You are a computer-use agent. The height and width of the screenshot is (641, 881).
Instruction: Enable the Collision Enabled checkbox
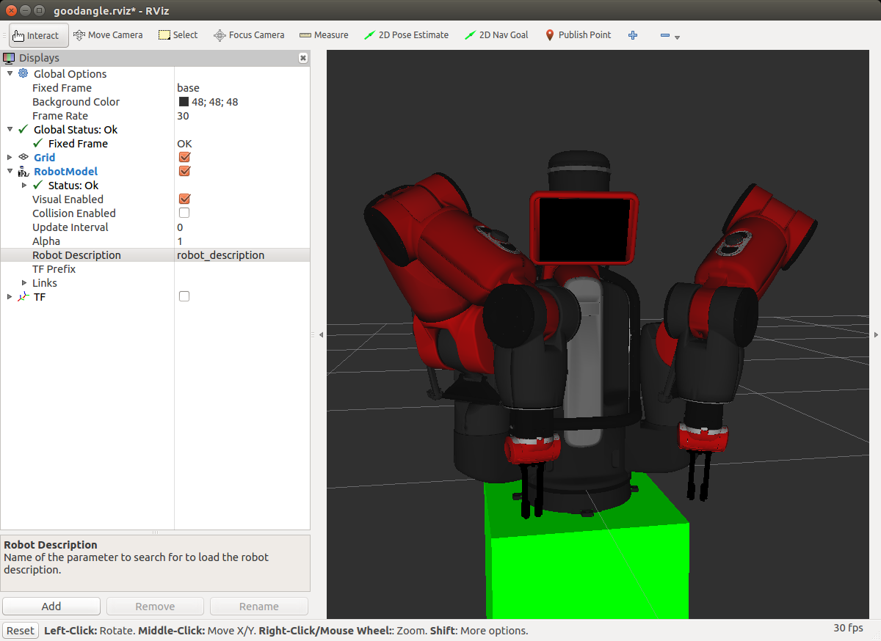184,213
